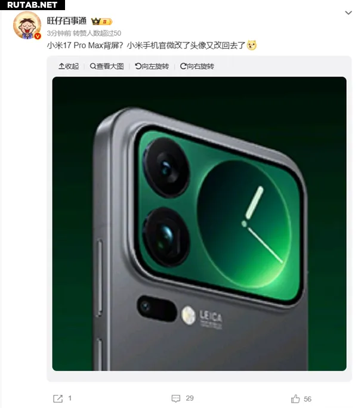Image resolution: width=358 pixels, height=408 pixels.
Task: Like the post with thumbs-up icon
Action: tap(295, 398)
